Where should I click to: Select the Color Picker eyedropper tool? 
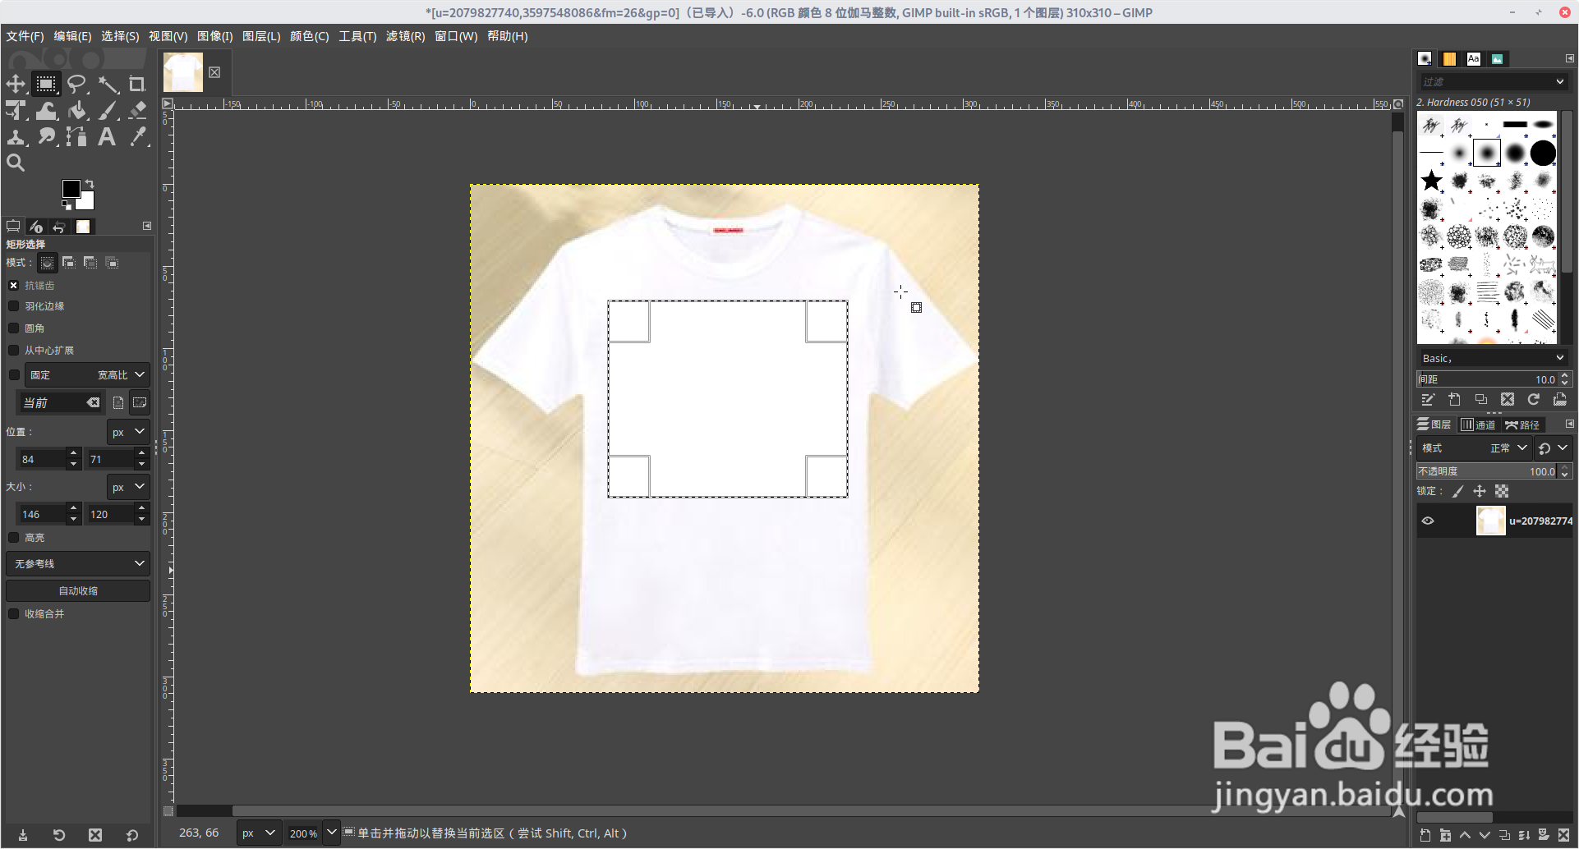tap(137, 136)
